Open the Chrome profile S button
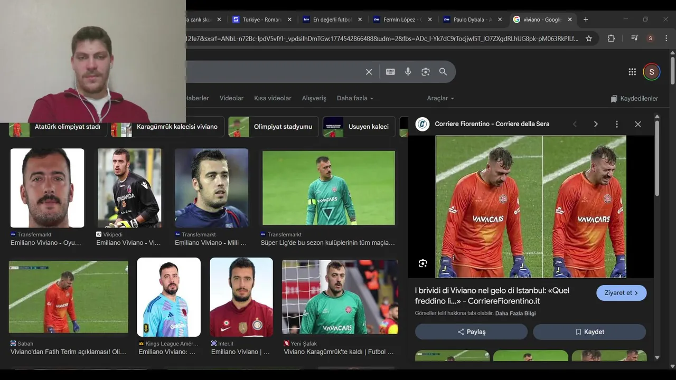The image size is (676, 380). (650, 39)
